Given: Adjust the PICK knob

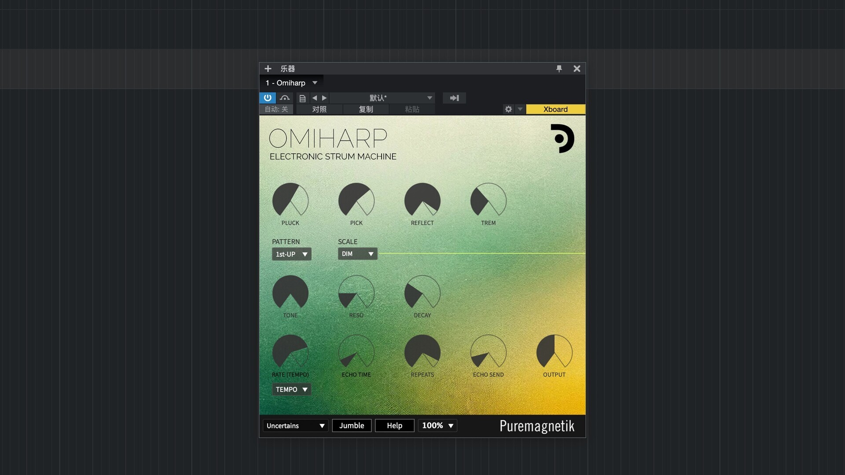Looking at the screenshot, I should [356, 201].
